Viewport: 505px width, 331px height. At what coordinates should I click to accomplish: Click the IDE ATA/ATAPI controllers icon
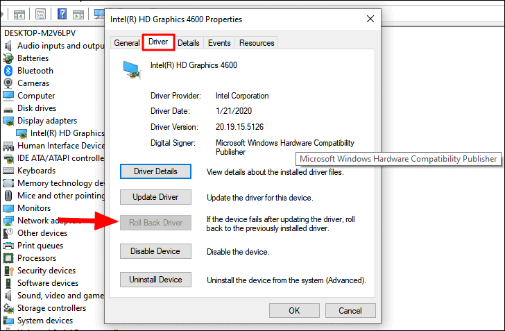(8, 159)
